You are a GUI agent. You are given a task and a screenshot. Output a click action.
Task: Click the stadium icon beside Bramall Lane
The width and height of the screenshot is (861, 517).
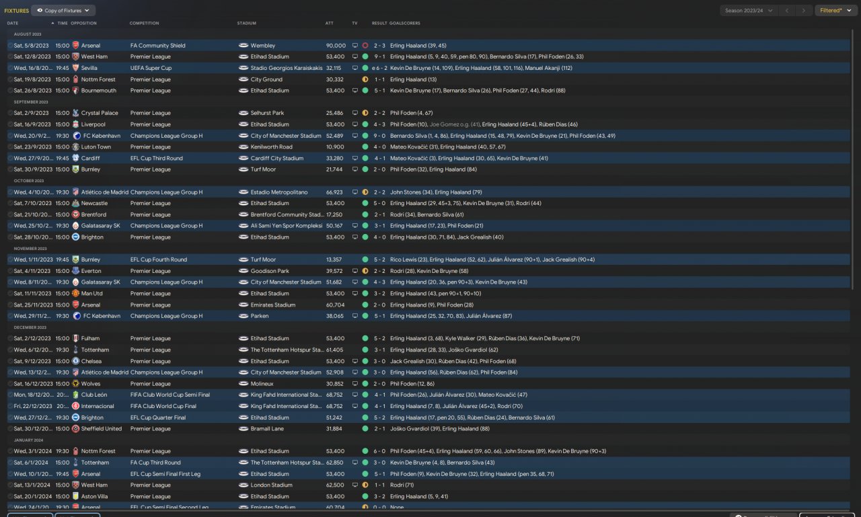(244, 429)
